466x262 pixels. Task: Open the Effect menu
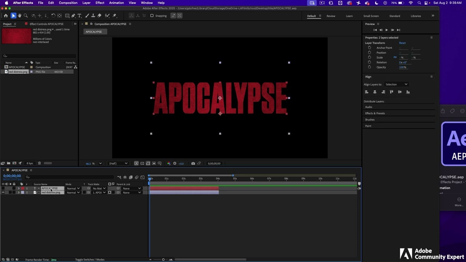[x=100, y=3]
